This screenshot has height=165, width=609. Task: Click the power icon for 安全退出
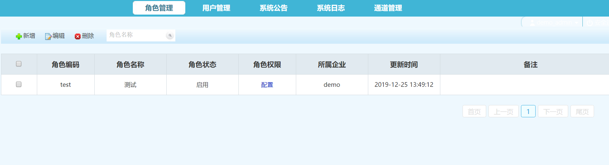click(x=590, y=23)
